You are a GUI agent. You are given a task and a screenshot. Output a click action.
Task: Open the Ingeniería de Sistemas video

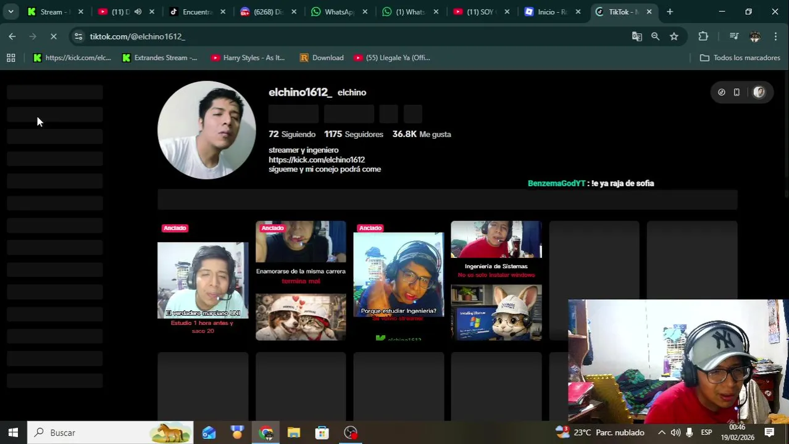[496, 281]
